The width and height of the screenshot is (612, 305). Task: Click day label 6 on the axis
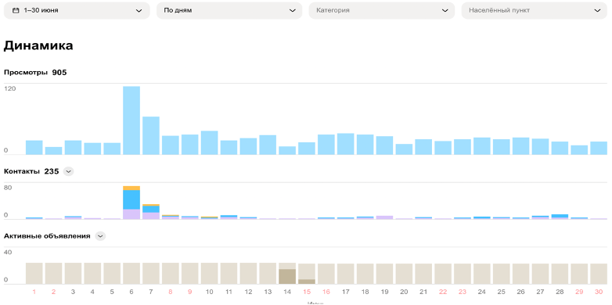[x=131, y=292]
